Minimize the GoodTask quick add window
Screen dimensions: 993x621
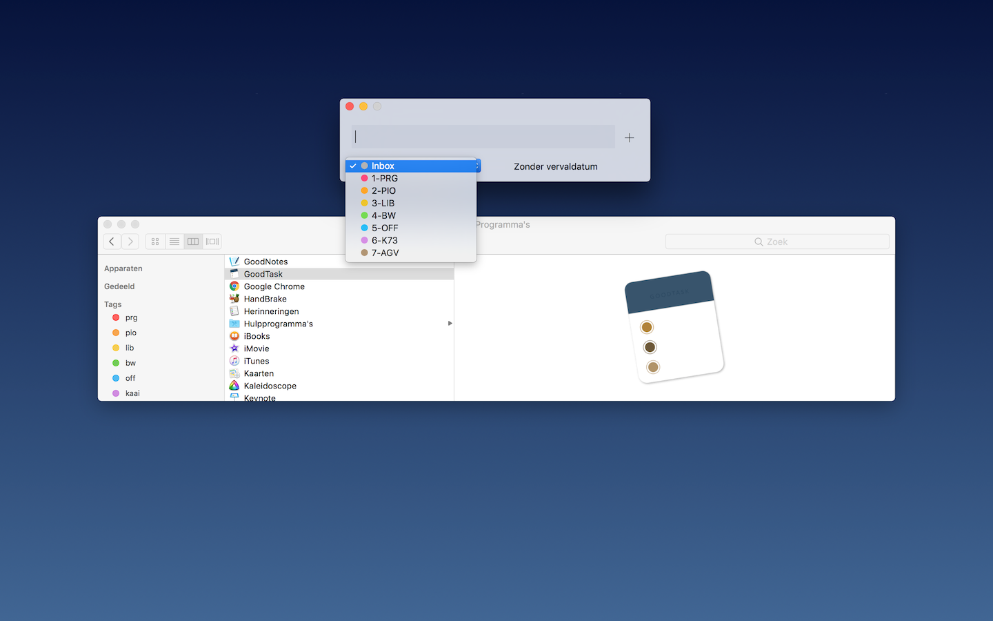363,106
